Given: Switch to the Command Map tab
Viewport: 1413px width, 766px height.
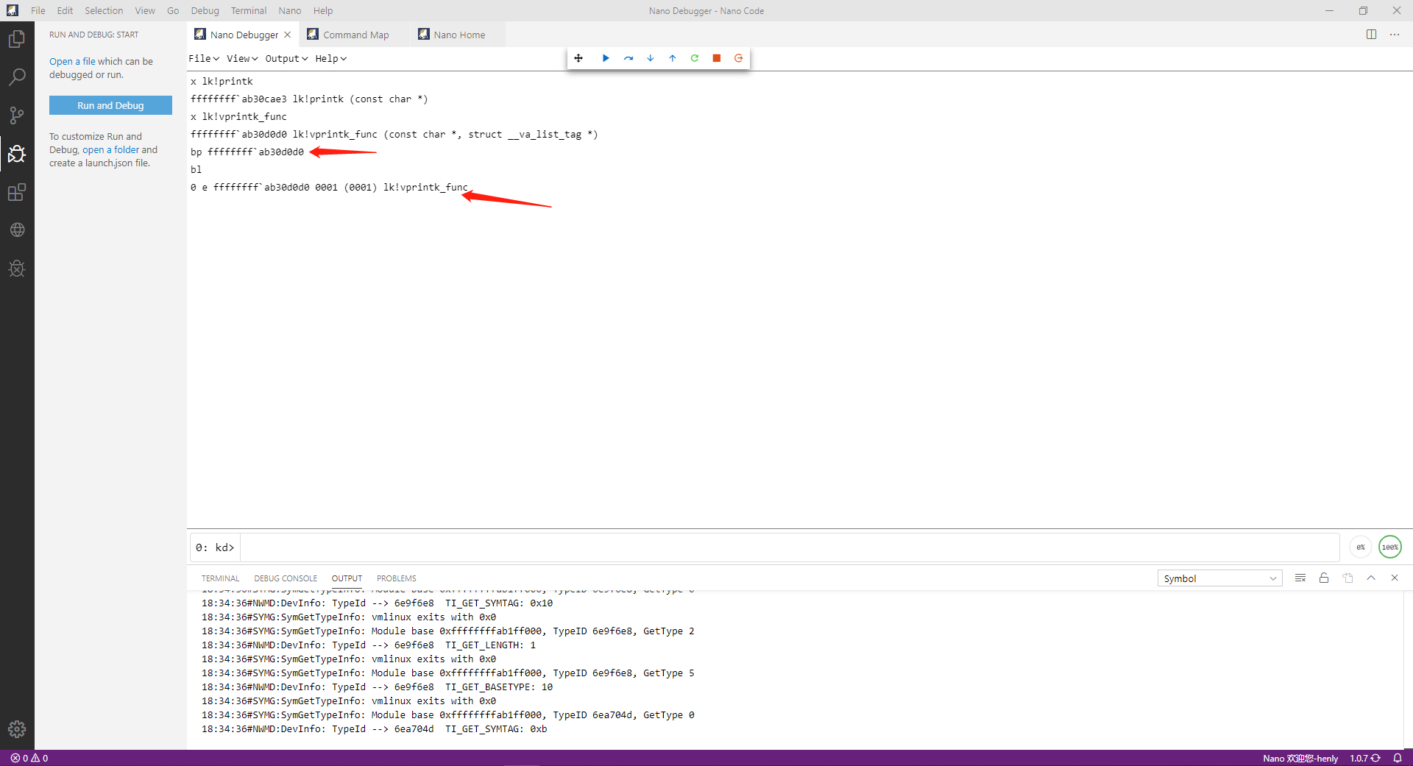Looking at the screenshot, I should [355, 35].
